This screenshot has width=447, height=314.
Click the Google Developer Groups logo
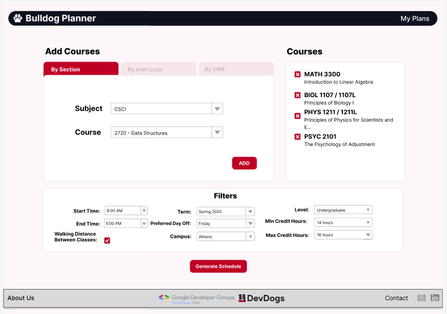(x=196, y=299)
